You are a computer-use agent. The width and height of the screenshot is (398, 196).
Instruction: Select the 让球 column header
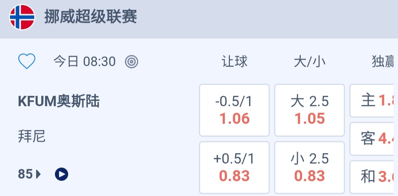[x=234, y=62]
